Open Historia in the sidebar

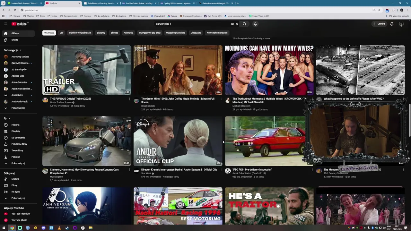coord(19,125)
